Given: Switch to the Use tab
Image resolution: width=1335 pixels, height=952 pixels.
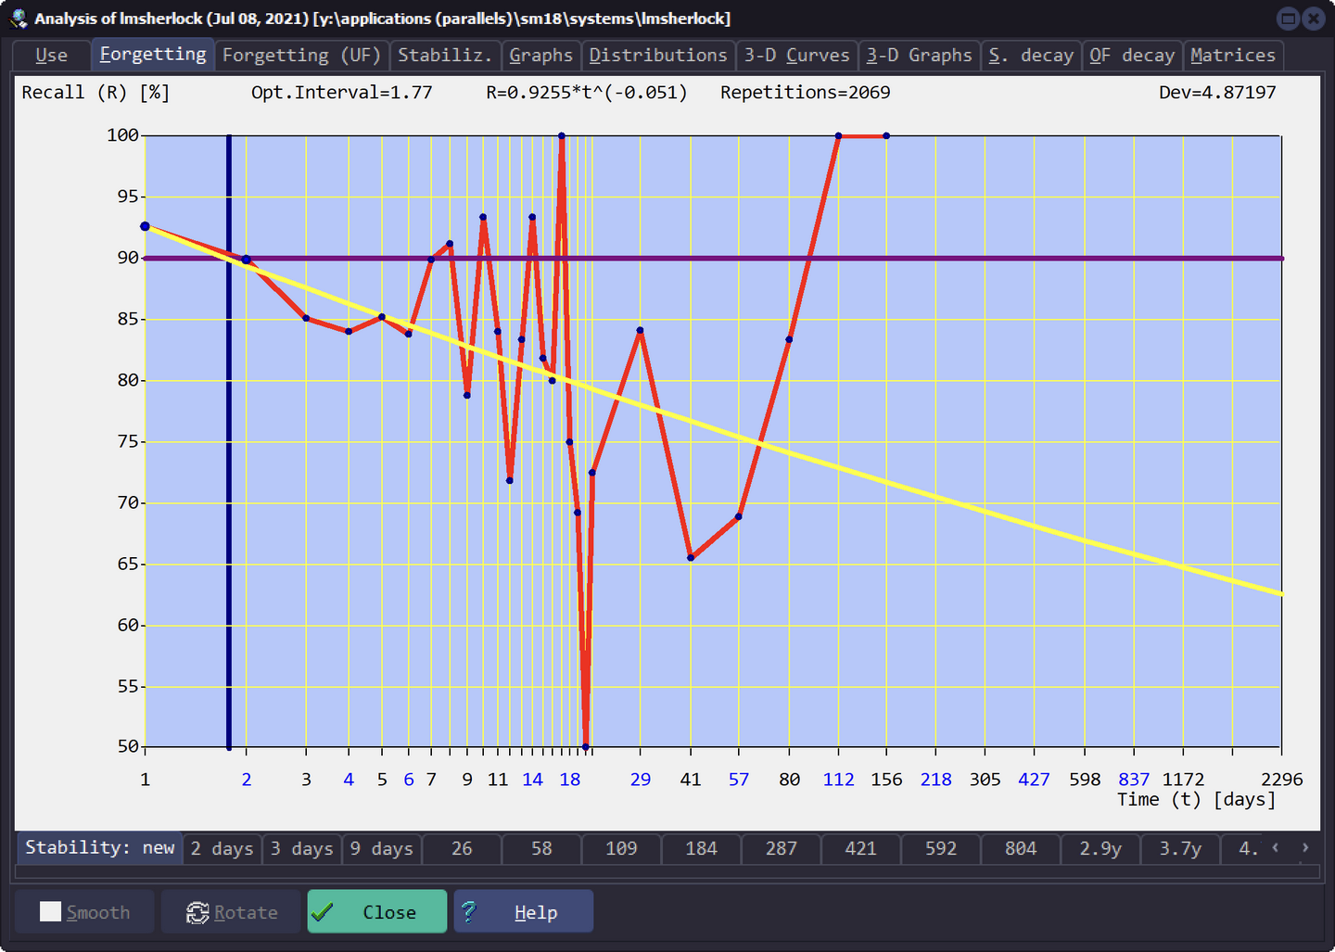Looking at the screenshot, I should (x=52, y=56).
